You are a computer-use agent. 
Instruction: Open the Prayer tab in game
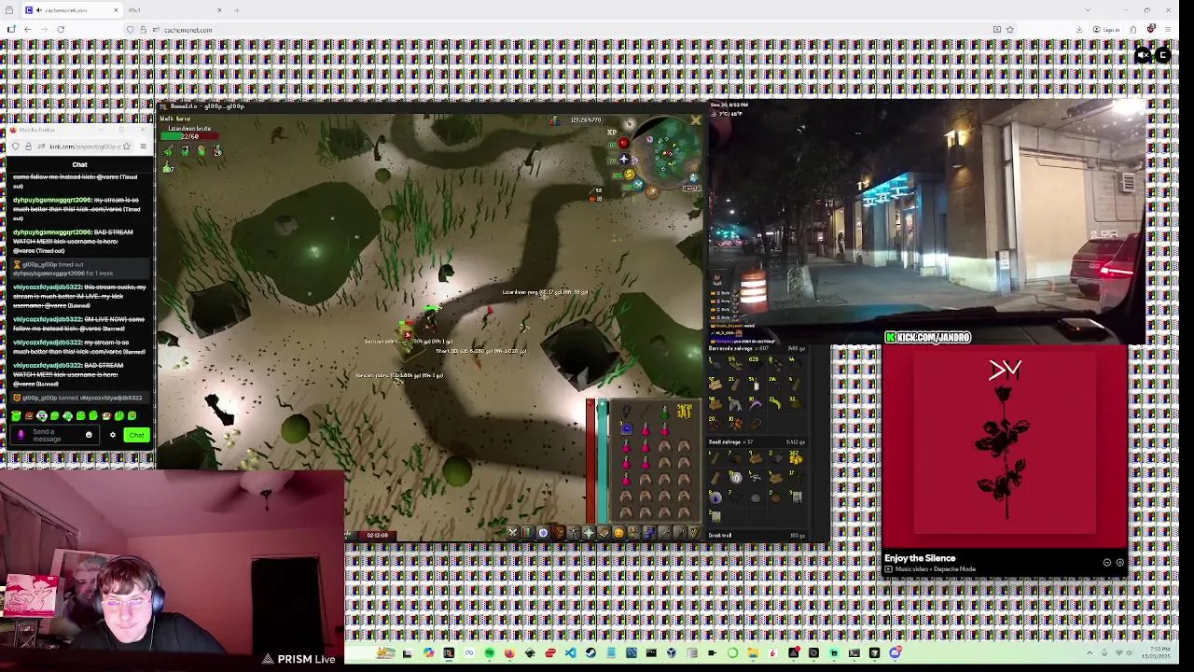(589, 533)
